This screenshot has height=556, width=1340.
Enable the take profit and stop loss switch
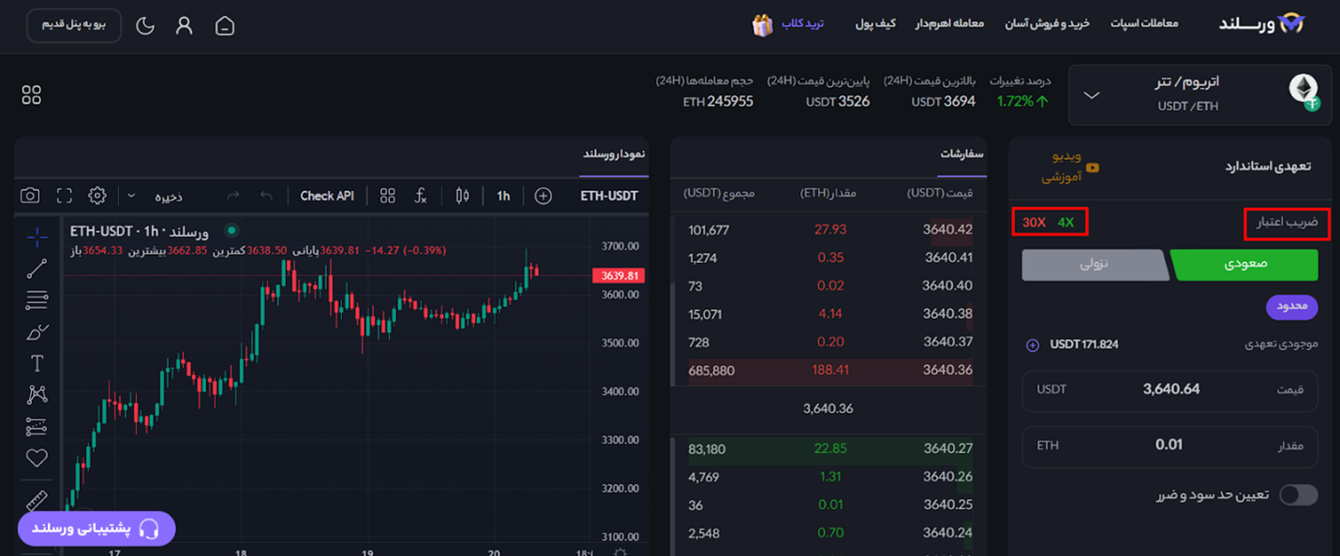pyautogui.click(x=1299, y=495)
